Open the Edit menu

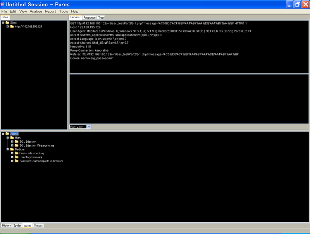point(13,12)
